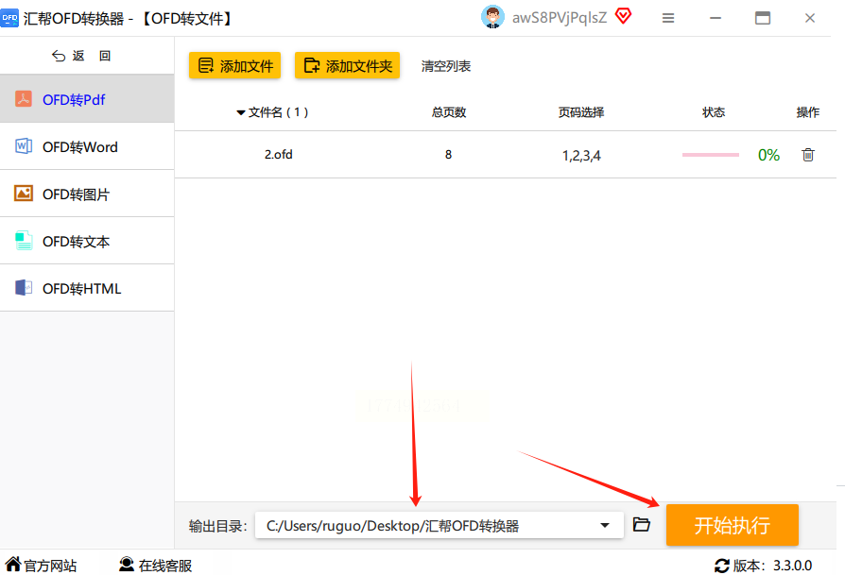Switch to the OFD转Word tab

tap(87, 146)
